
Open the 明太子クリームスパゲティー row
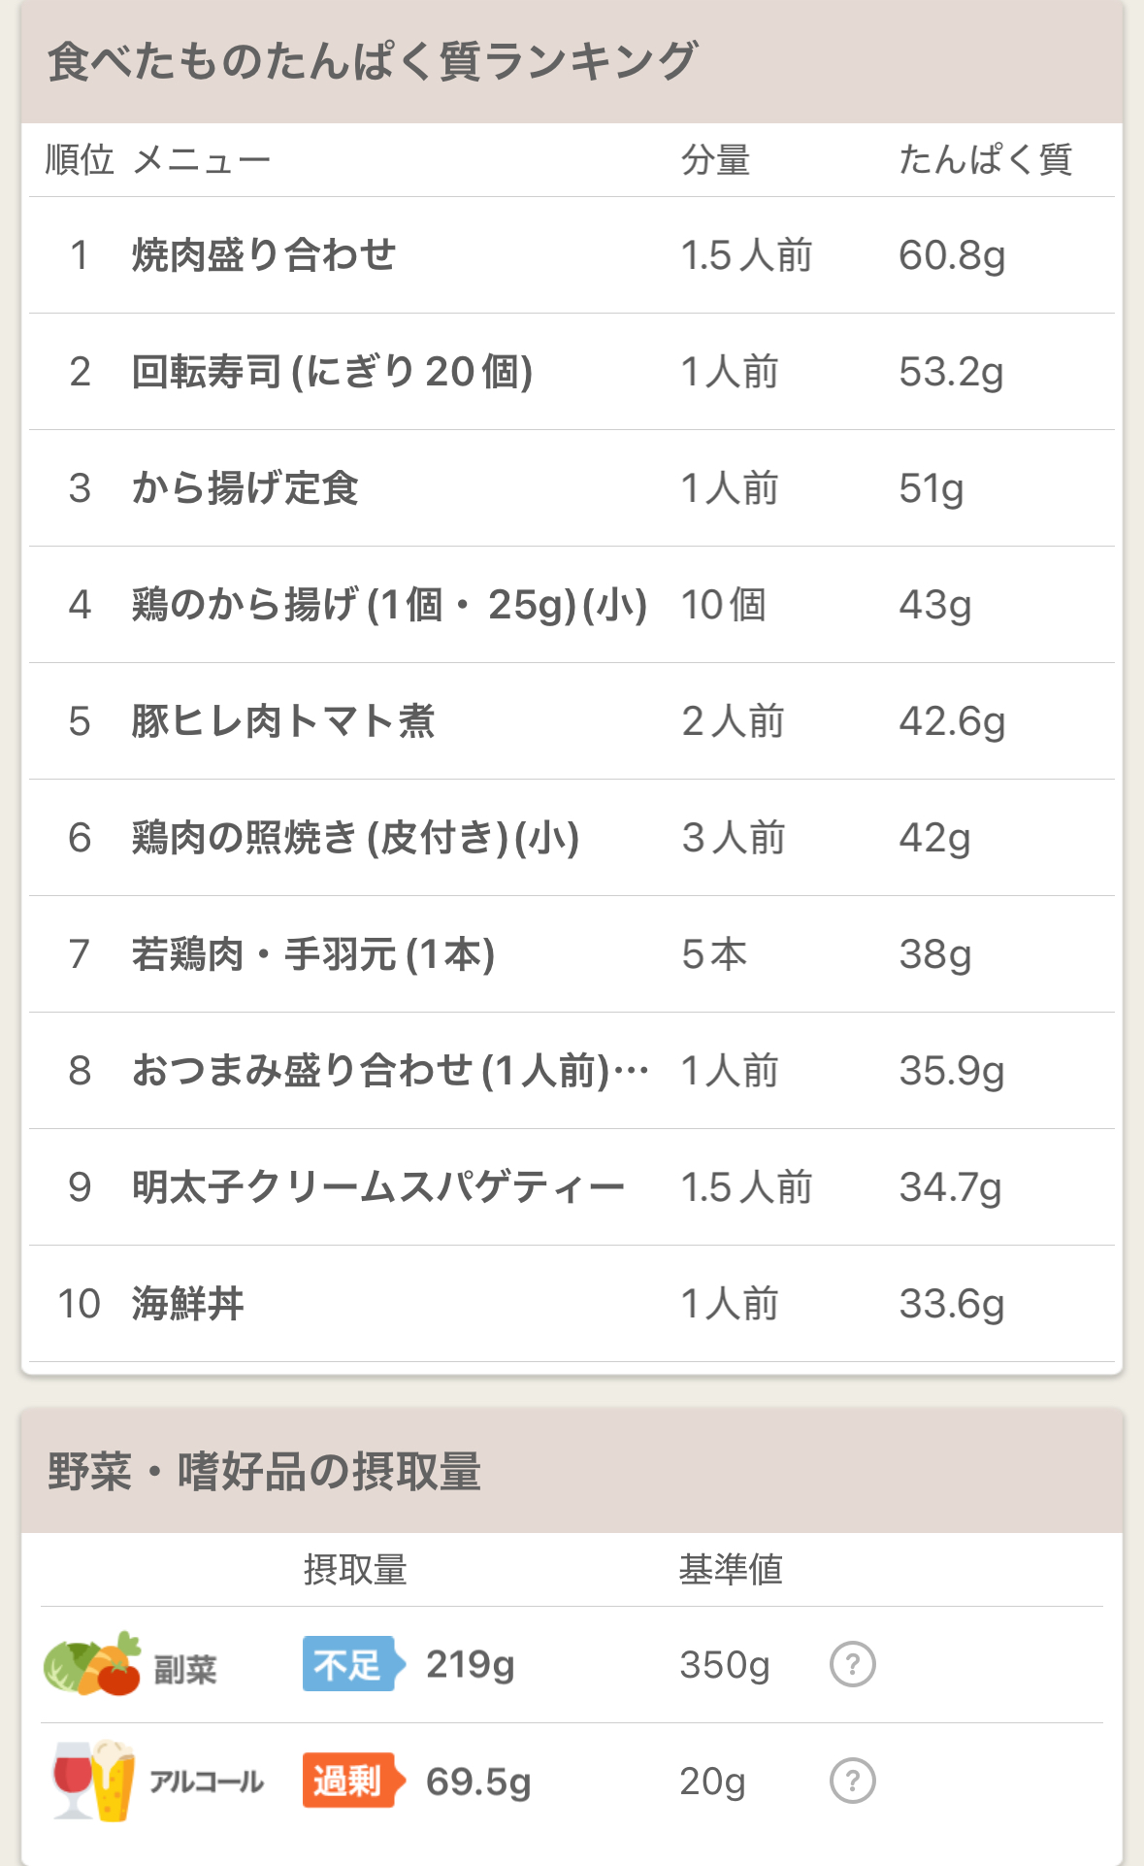[x=572, y=1187]
